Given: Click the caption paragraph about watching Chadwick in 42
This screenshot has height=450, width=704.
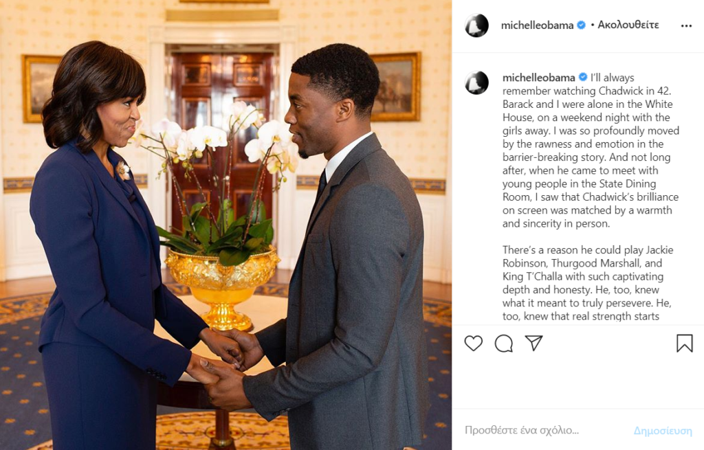Looking at the screenshot, I should 591,150.
